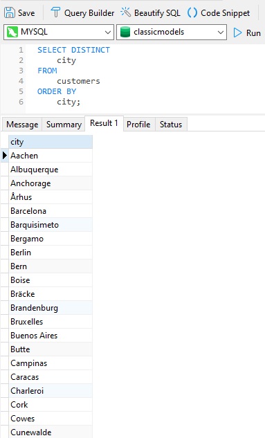Select the Buenos Aires cell
This screenshot has width=265, height=438.
(x=51, y=336)
